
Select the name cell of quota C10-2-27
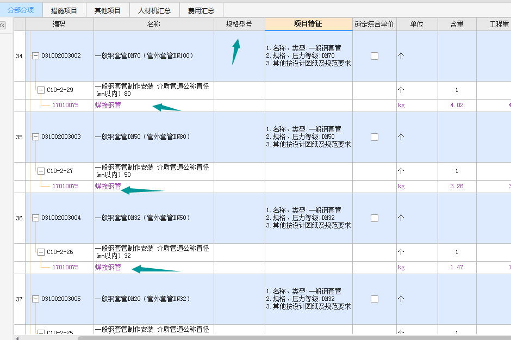(153, 171)
